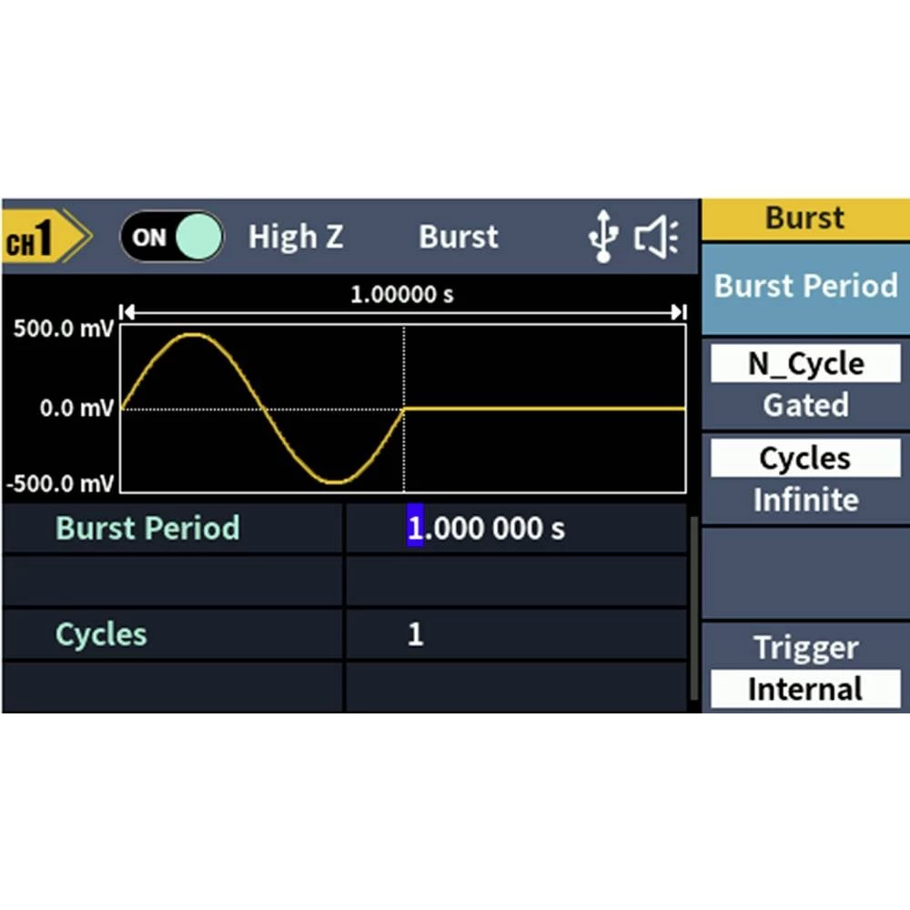The height and width of the screenshot is (910, 910).
Task: Select Internal trigger option
Action: (x=804, y=689)
